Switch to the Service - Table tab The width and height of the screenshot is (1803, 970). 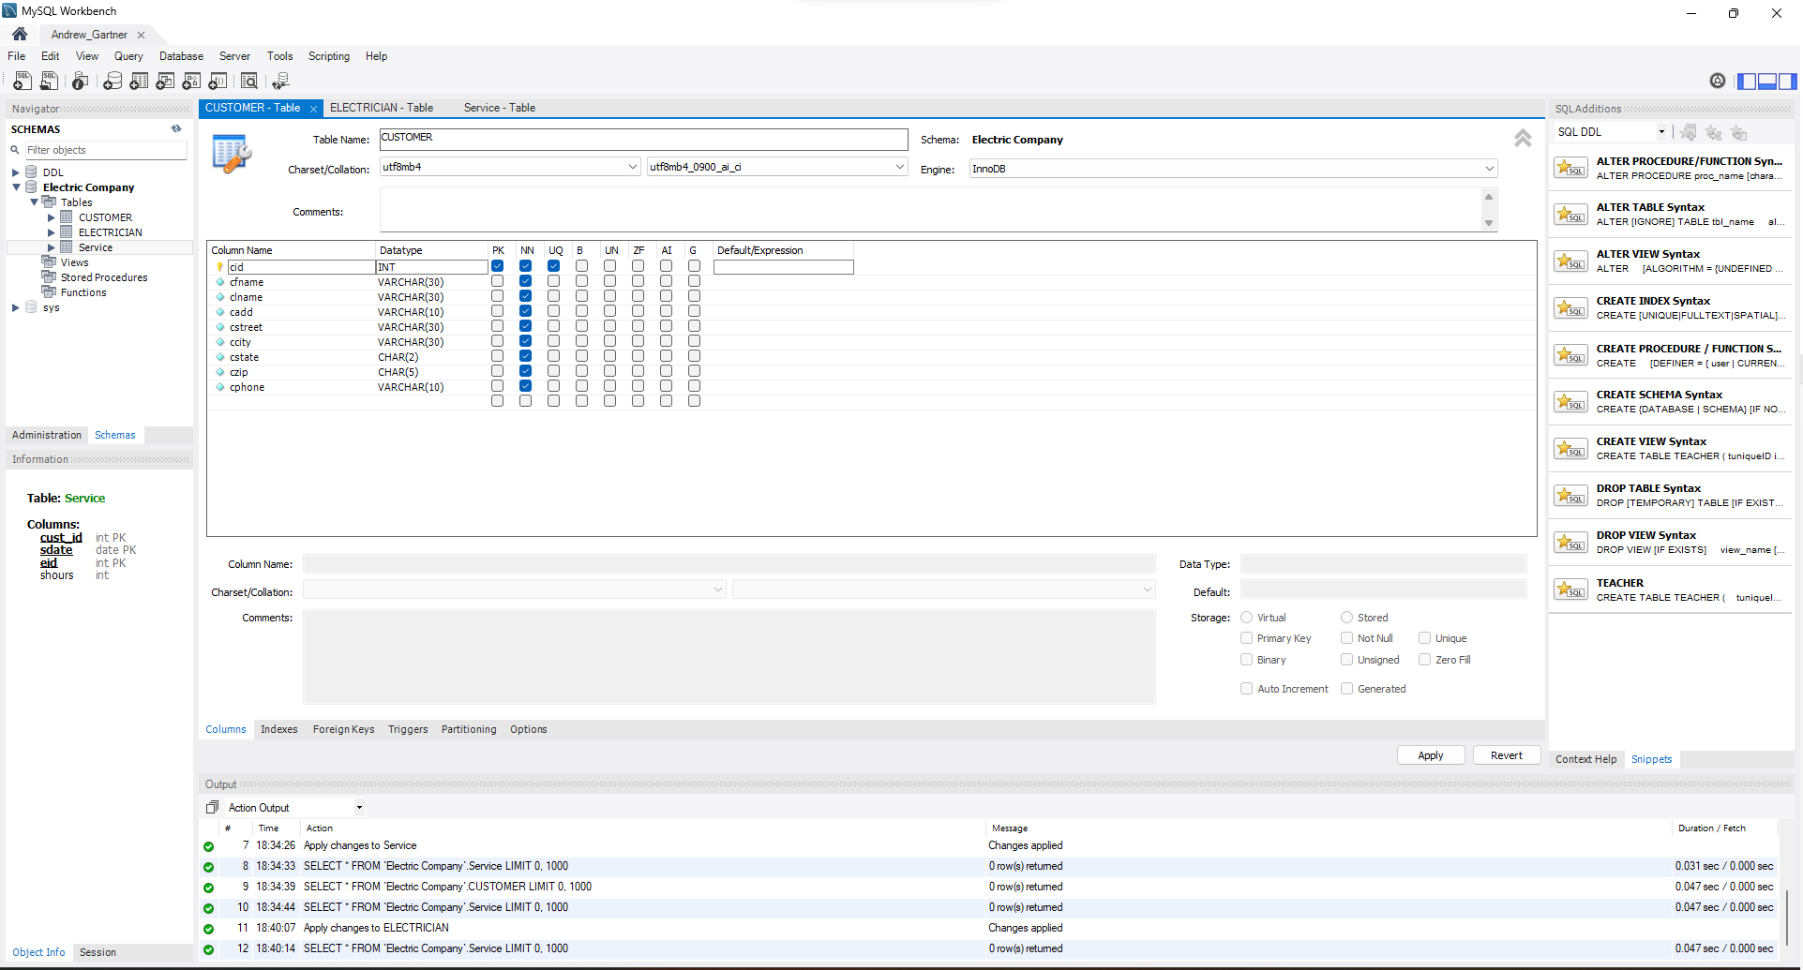500,108
